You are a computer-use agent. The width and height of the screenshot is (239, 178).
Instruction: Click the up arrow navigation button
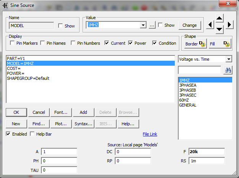click(219, 18)
